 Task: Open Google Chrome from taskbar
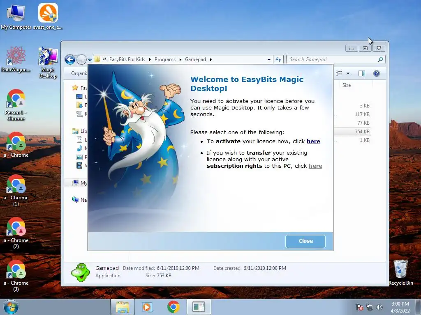pos(173,307)
